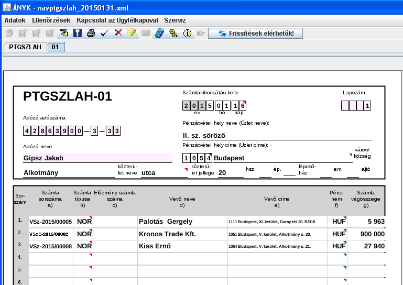This screenshot has width=403, height=285.
Task: Click the last postal code digit '4'
Action: (209, 158)
